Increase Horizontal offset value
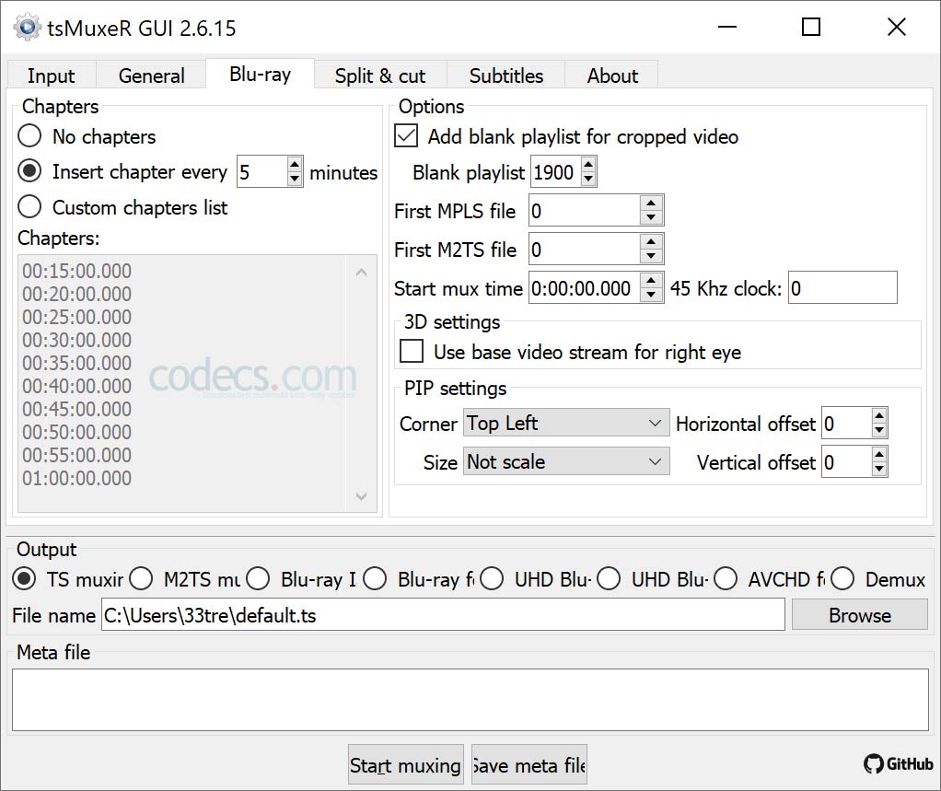This screenshot has height=791, width=941. coord(879,415)
